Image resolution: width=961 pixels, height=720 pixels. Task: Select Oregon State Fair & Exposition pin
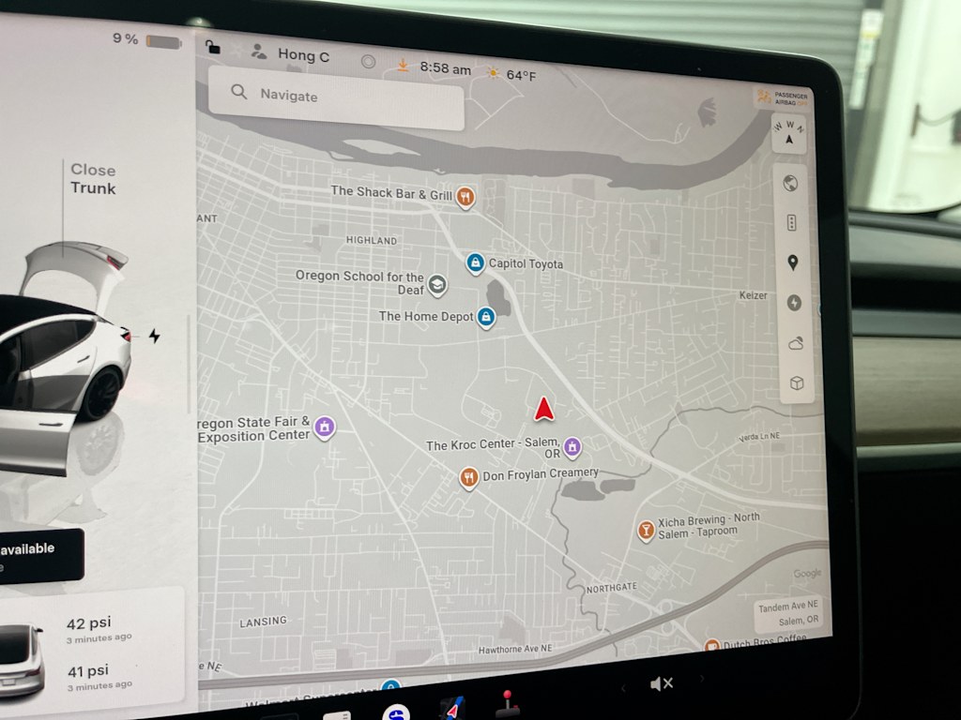(x=324, y=427)
